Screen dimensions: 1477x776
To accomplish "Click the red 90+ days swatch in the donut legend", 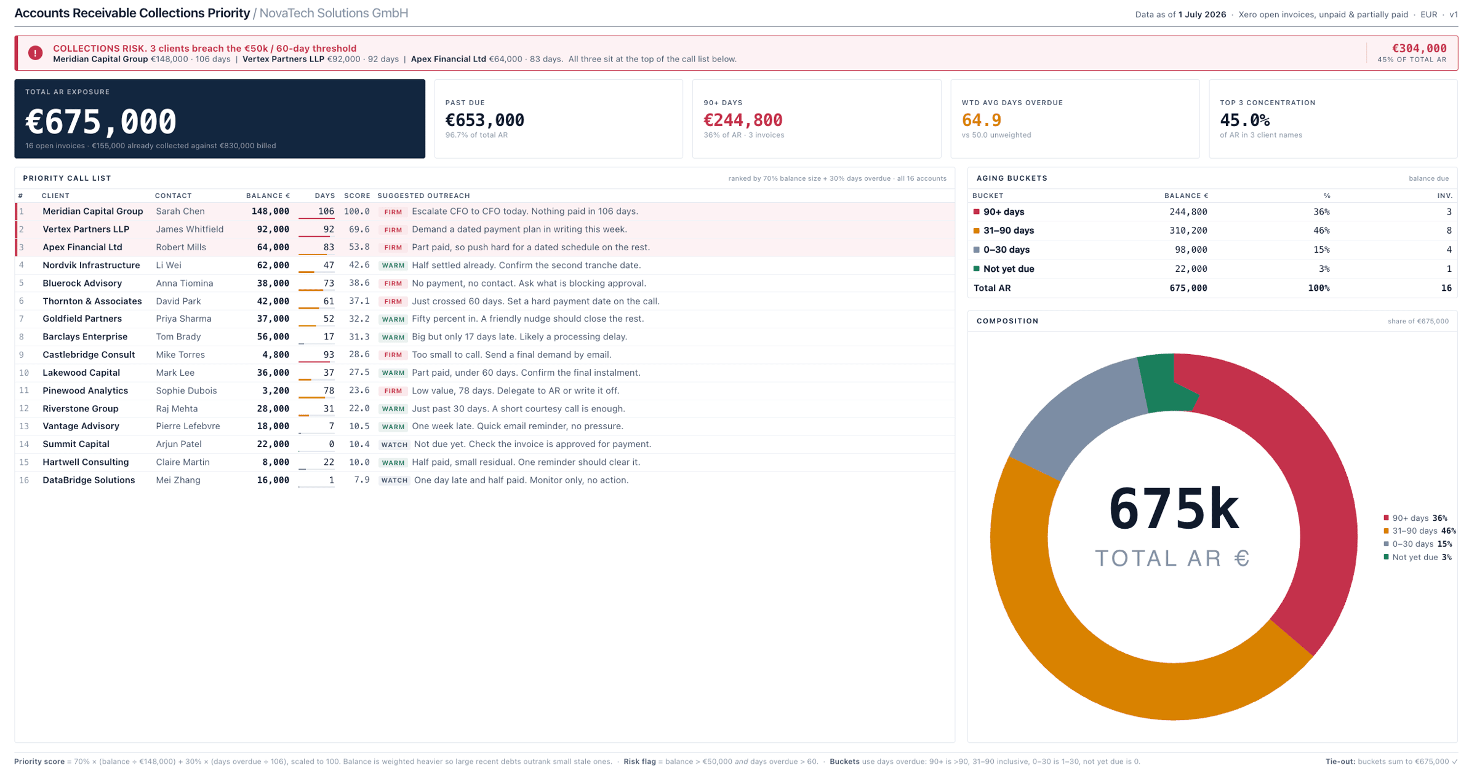I will [x=1387, y=518].
